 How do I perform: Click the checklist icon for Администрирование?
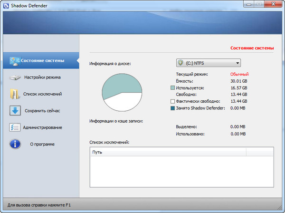pyautogui.click(x=15, y=127)
